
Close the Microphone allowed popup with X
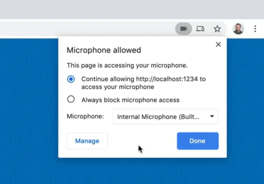click(218, 44)
